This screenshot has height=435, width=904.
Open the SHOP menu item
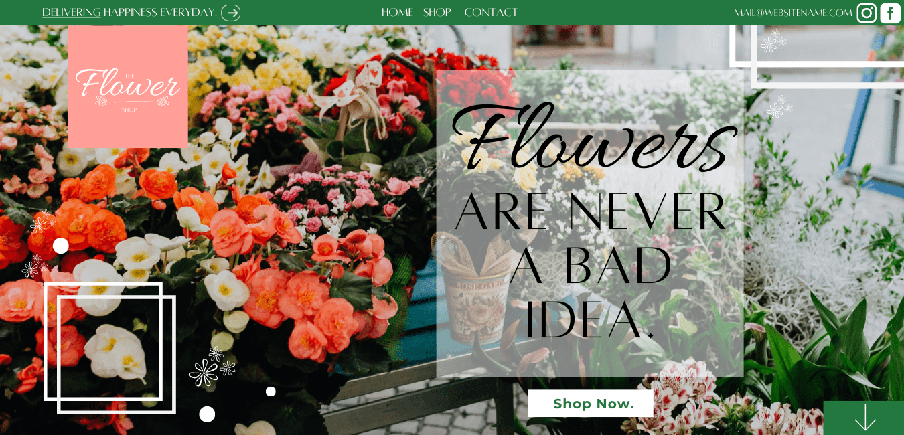click(437, 13)
